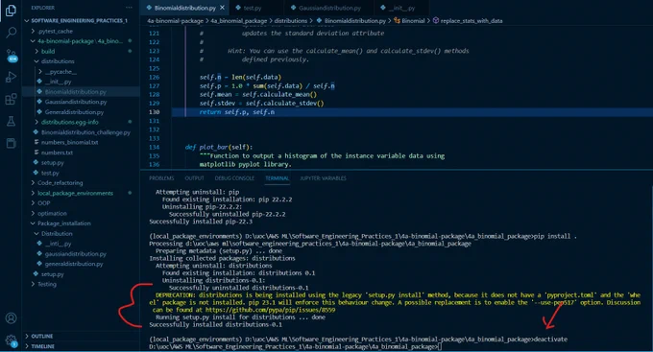
Task: Expand the Code_refactoring folder
Action: [60, 182]
